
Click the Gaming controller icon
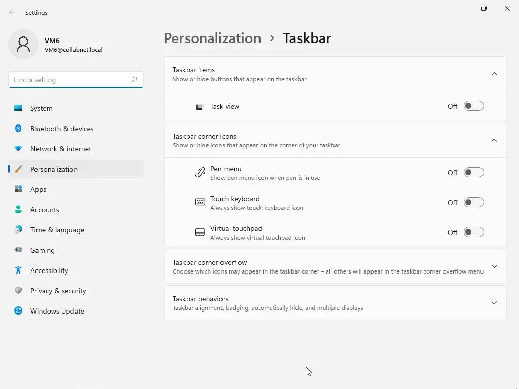[x=18, y=250]
